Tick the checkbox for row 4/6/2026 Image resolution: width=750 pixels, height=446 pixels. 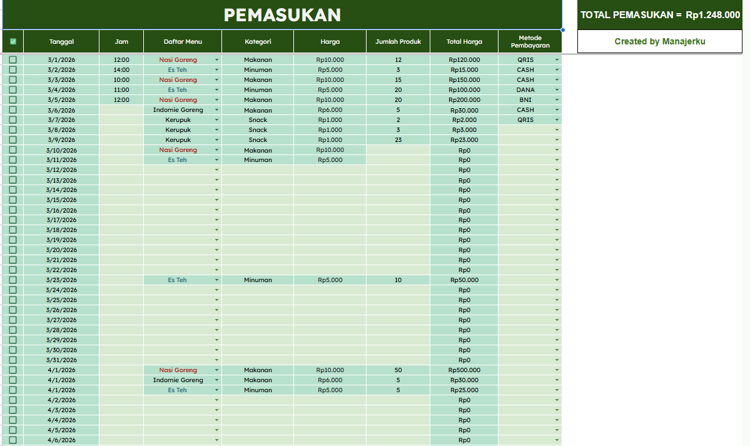tap(13, 440)
